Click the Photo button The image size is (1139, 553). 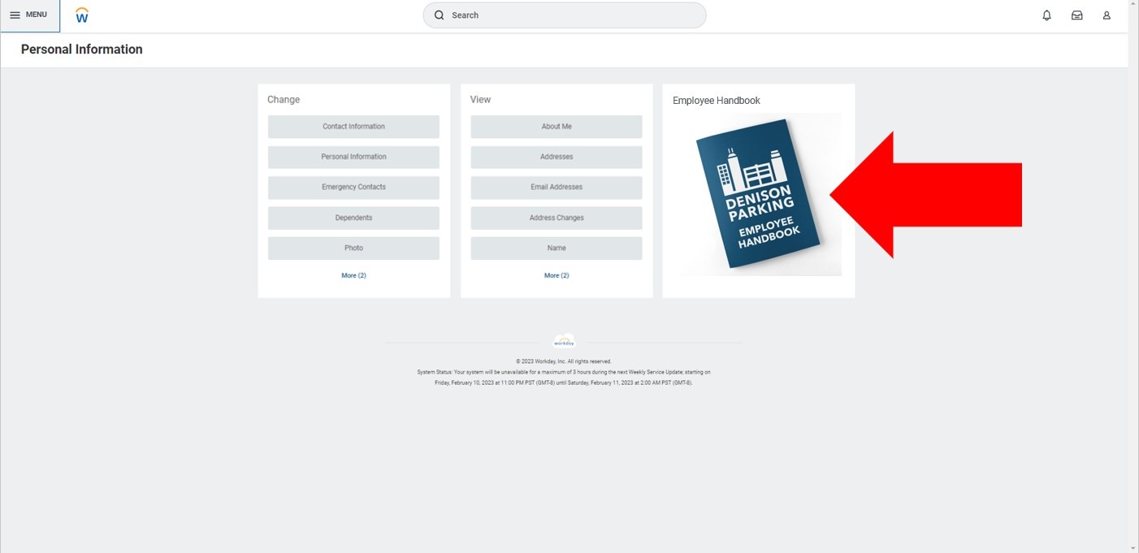353,248
